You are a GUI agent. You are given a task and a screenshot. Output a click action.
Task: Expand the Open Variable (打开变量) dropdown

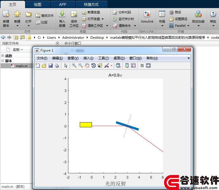[x=103, y=19]
